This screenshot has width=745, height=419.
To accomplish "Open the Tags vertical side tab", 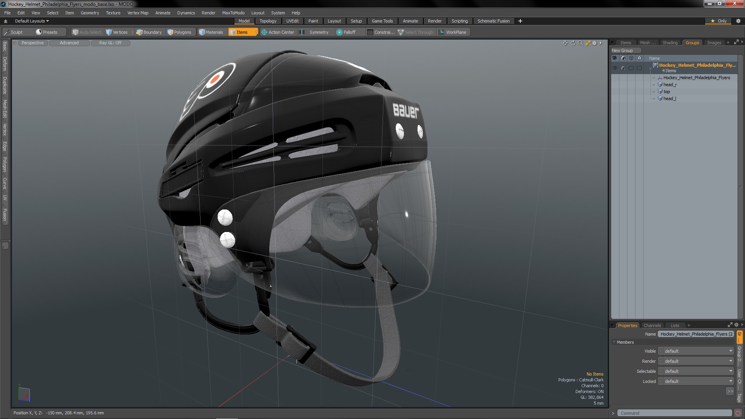I will (740, 397).
